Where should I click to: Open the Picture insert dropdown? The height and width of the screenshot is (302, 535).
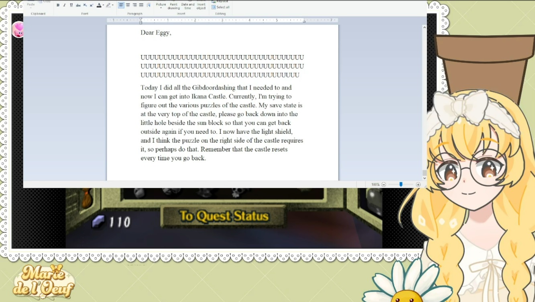pyautogui.click(x=161, y=6)
